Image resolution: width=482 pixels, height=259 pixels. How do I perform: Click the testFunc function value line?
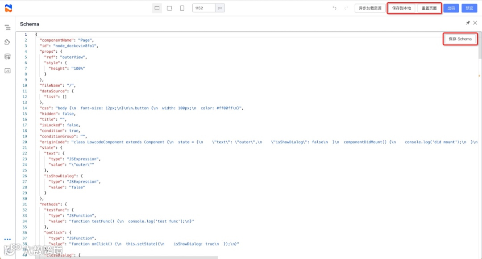point(121,221)
